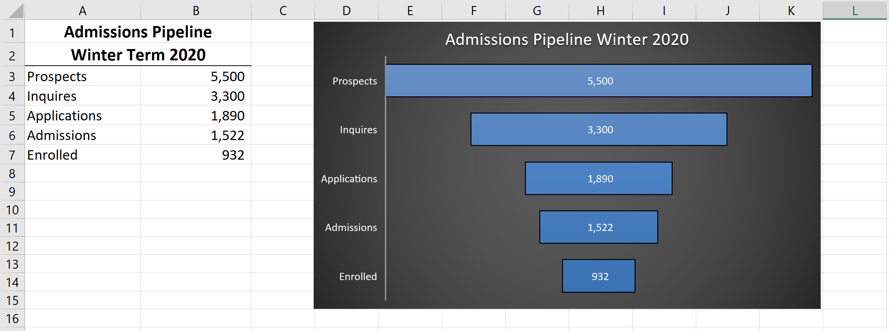Select the 'Enrolled' cell in column A

click(x=82, y=155)
